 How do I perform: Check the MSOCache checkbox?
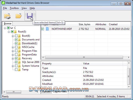[16, 47]
